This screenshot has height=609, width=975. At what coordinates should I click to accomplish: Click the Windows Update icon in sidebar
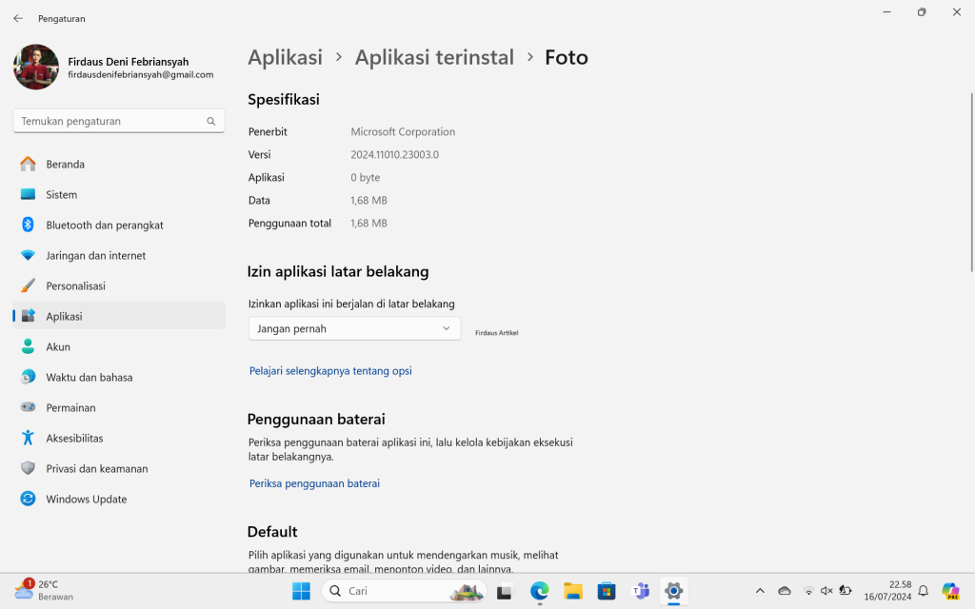[28, 499]
